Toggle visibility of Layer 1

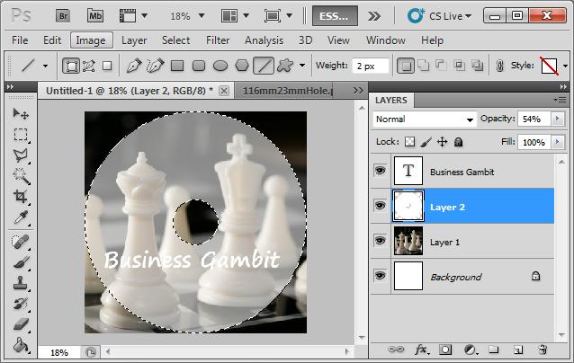coord(379,242)
